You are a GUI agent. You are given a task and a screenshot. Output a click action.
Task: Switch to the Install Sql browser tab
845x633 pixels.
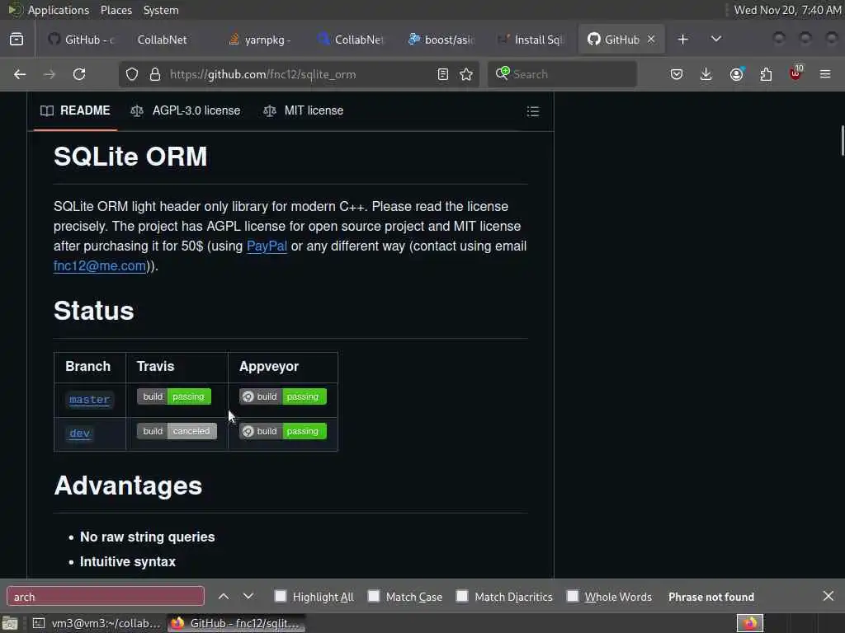pyautogui.click(x=531, y=40)
